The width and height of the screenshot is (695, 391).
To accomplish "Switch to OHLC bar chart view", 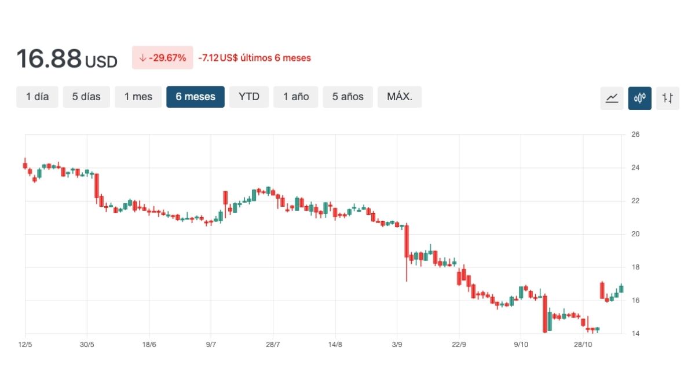I will [x=667, y=98].
